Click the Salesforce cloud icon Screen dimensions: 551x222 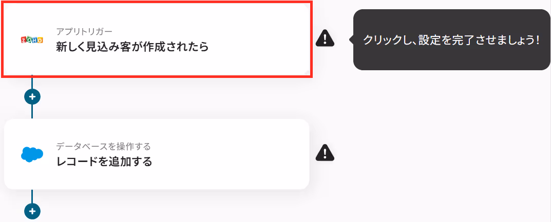coord(32,154)
